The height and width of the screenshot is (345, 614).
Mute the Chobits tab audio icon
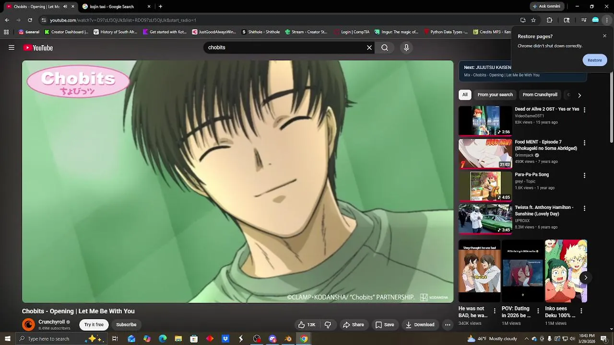tap(65, 7)
